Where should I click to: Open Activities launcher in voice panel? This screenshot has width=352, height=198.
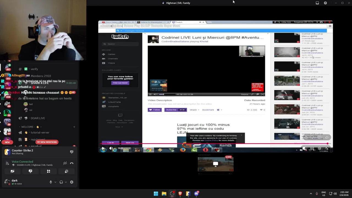coord(48,171)
